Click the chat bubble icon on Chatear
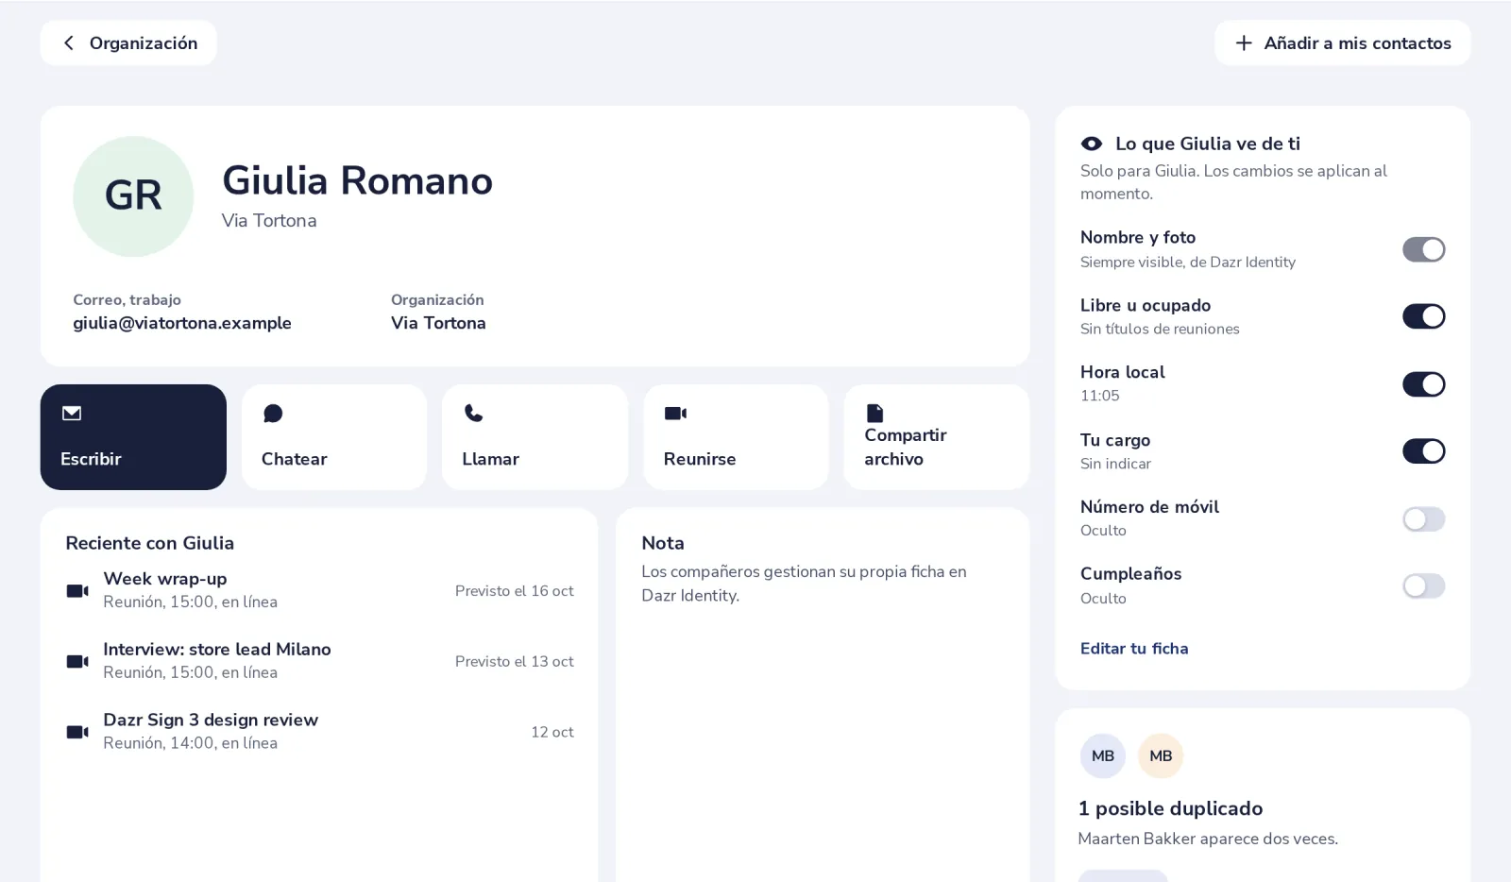The image size is (1511, 882). coord(273,413)
